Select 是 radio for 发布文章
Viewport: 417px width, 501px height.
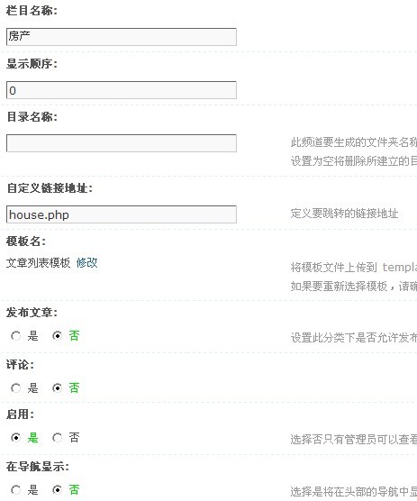pyautogui.click(x=15, y=336)
